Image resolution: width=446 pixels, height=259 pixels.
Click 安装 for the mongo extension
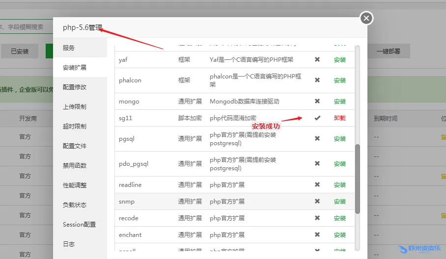click(340, 102)
